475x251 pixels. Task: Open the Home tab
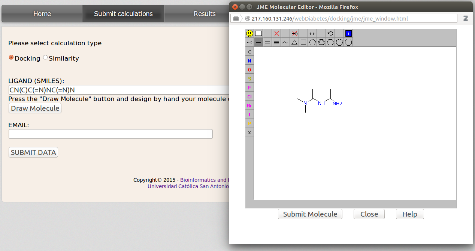pyautogui.click(x=42, y=13)
